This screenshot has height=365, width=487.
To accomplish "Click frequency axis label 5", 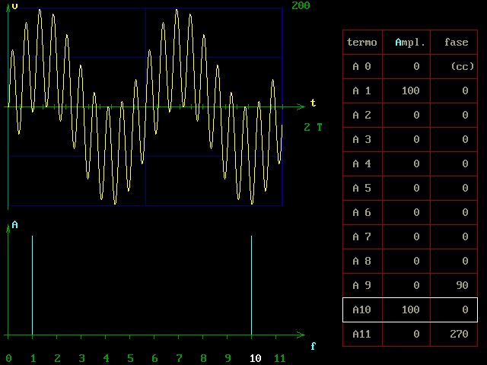I will click(130, 358).
